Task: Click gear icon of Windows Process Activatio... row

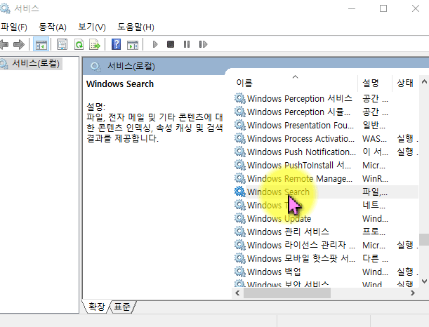Action: (240, 138)
